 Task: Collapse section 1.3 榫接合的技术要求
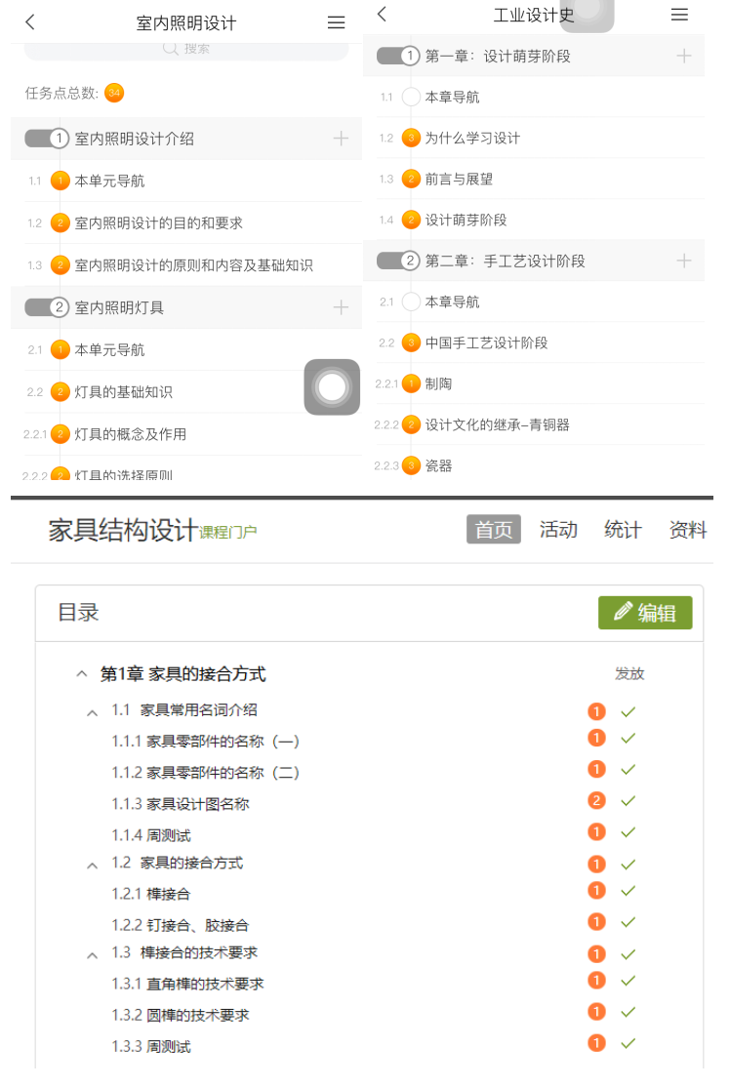click(x=92, y=955)
